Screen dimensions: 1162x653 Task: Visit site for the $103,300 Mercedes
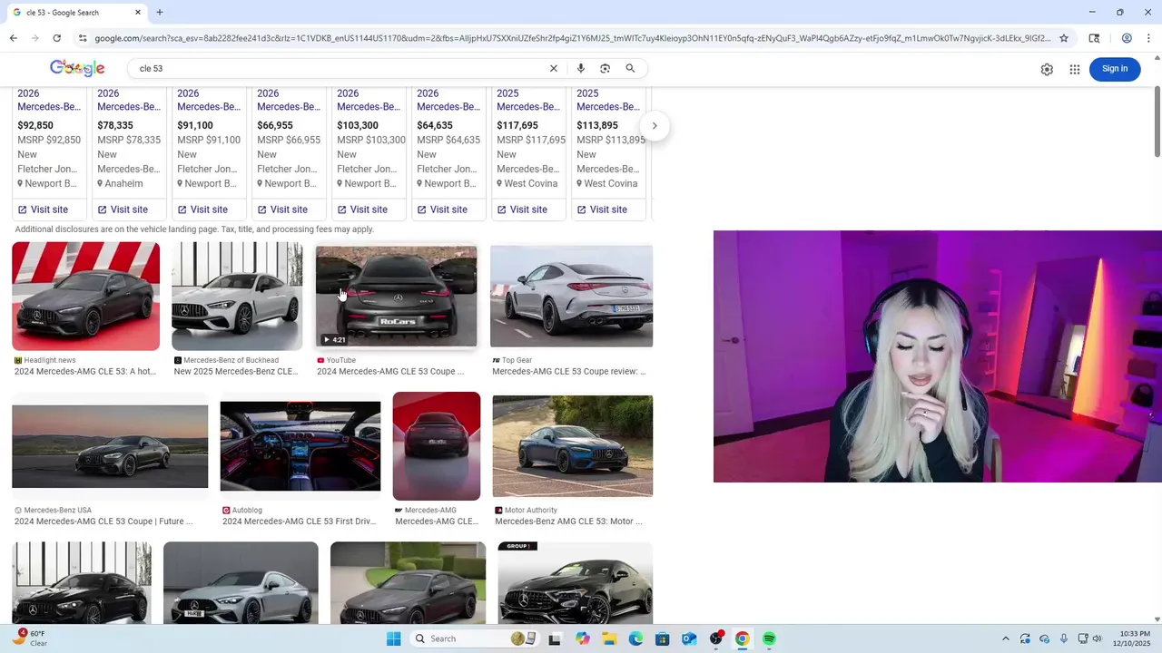pyautogui.click(x=362, y=210)
